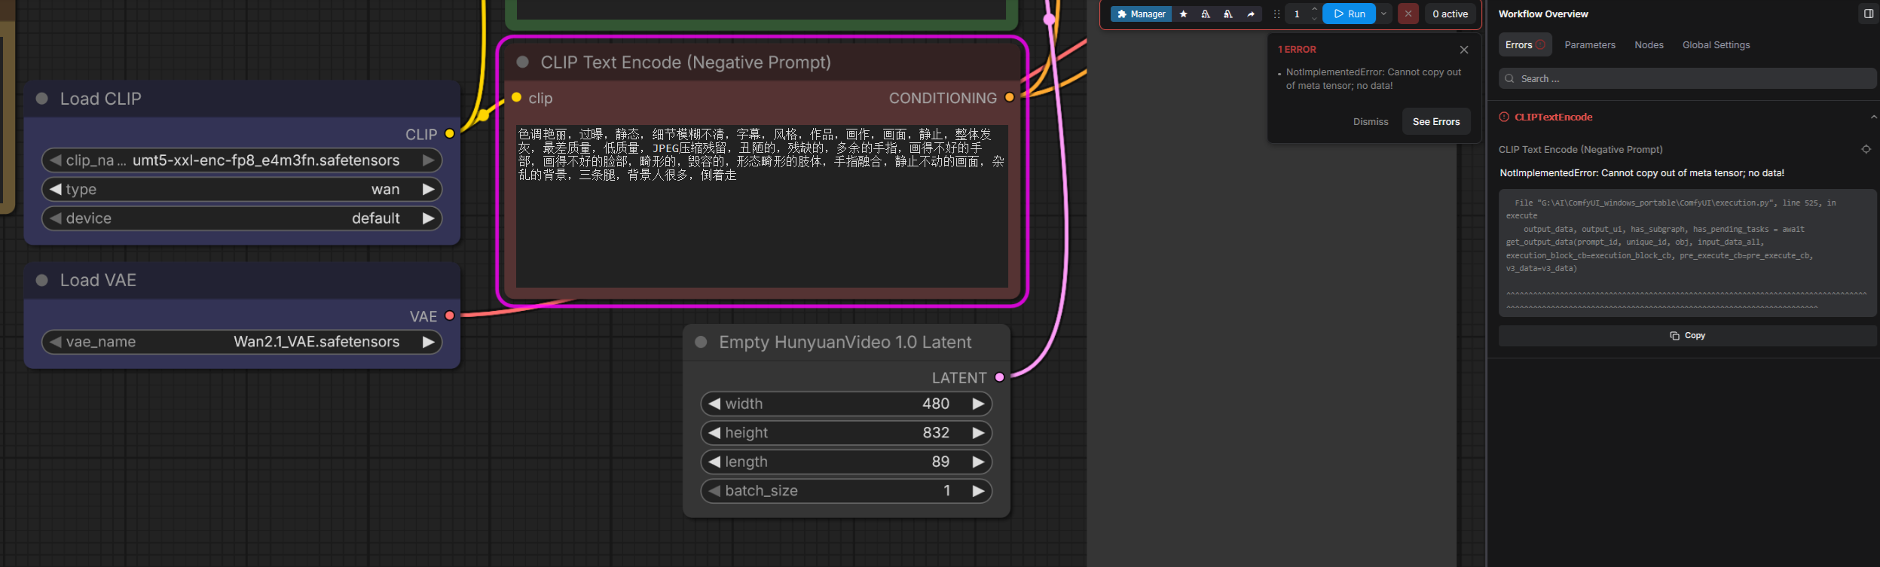Click the LATENT output port
This screenshot has width=1880, height=567.
click(x=1000, y=377)
